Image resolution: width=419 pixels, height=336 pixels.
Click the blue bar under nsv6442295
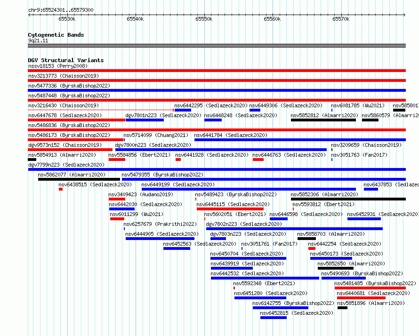(x=183, y=110)
